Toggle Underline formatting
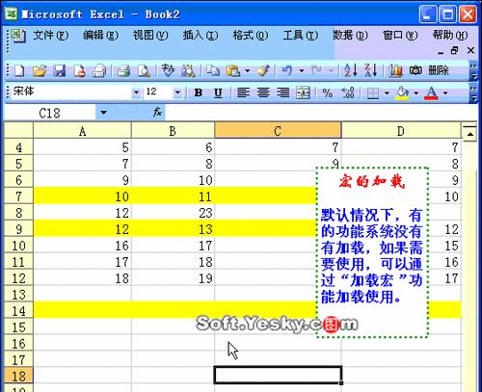 (218, 92)
